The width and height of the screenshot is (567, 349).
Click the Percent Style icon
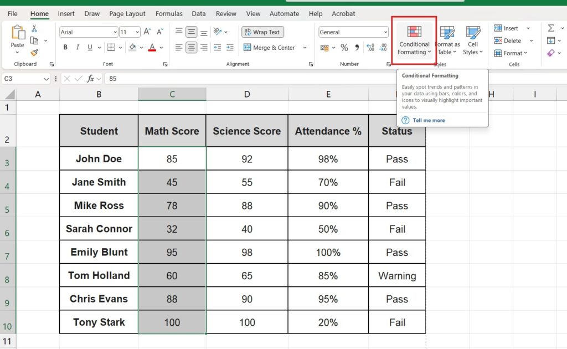(x=344, y=48)
